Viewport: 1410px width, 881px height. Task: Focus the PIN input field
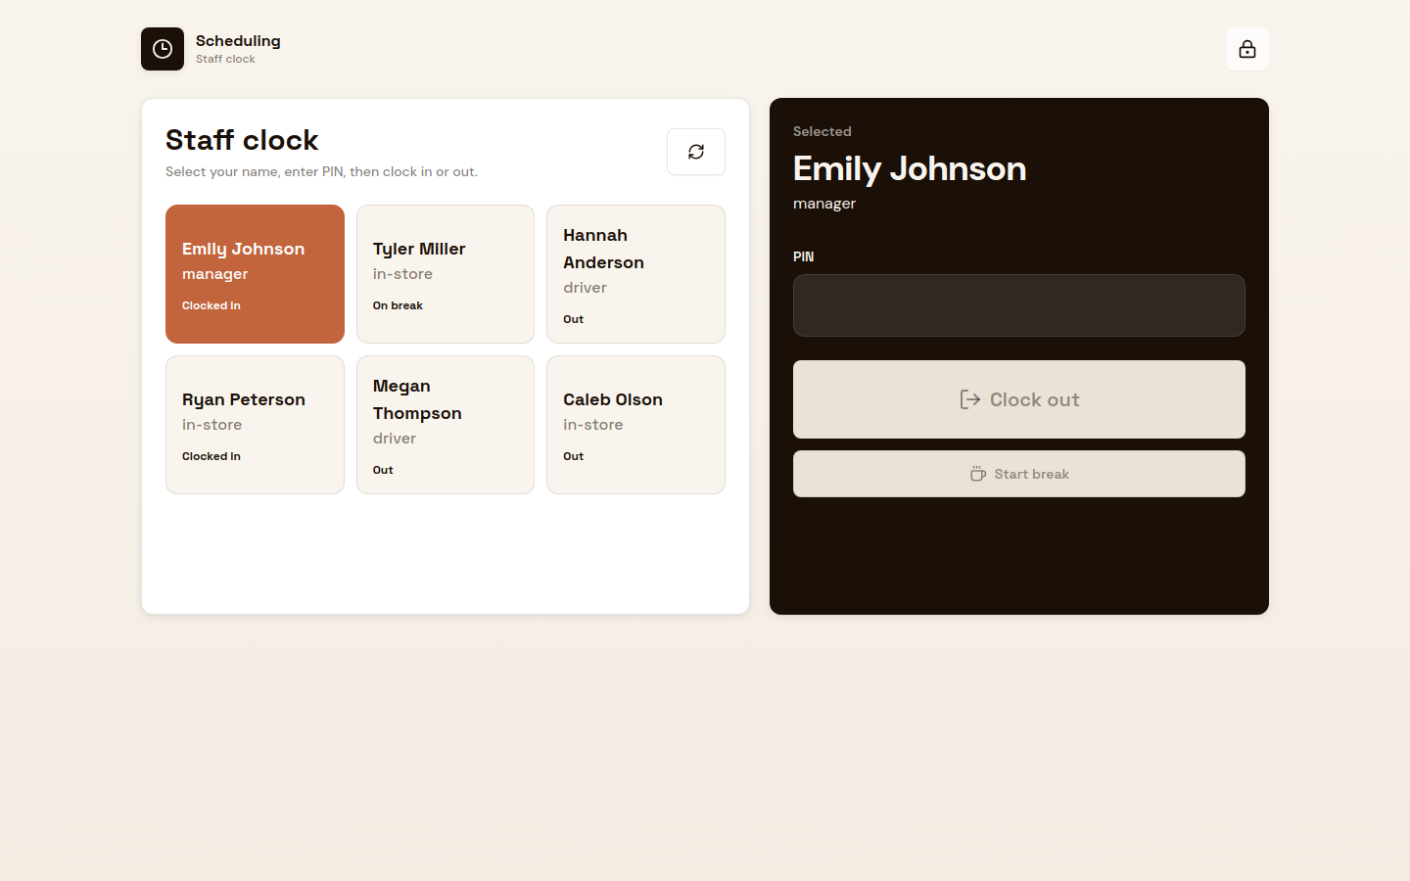pos(1019,305)
